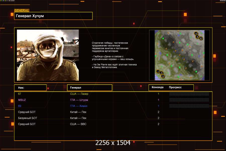Click start position marker 5 on minimap
This screenshot has height=151, width=226.
pos(197,37)
